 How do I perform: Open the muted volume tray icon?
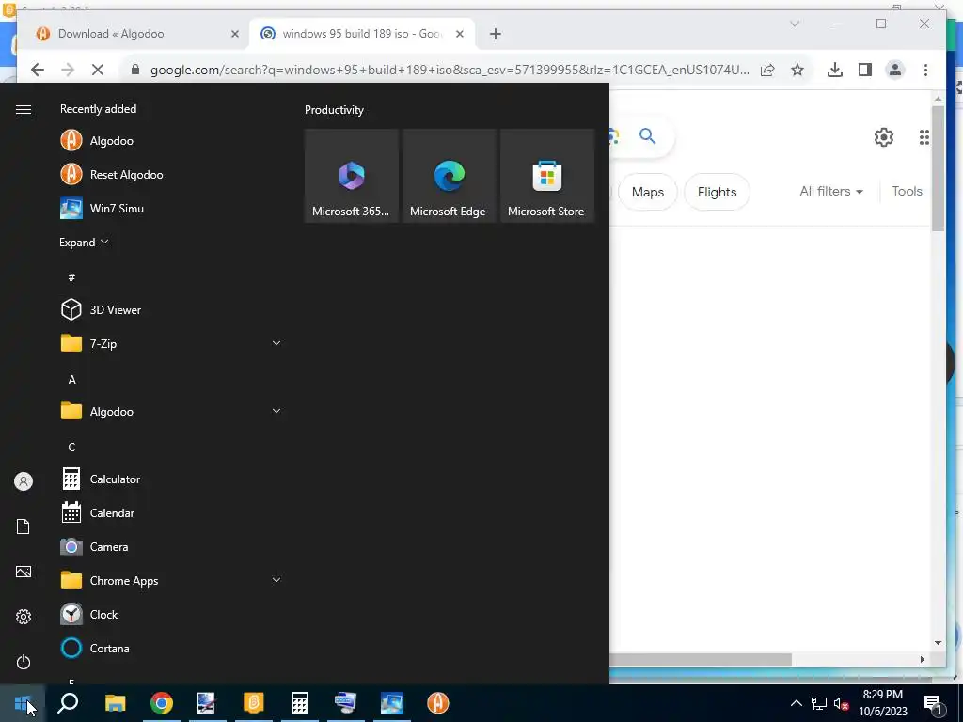point(841,703)
